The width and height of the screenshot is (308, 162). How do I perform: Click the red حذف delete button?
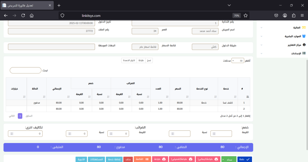pyautogui.click(x=128, y=159)
